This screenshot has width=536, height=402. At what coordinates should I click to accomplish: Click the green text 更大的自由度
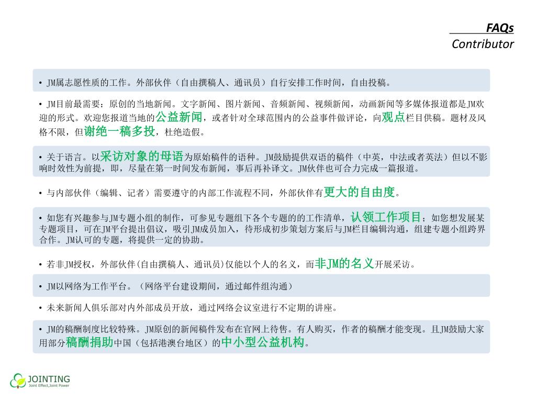[x=359, y=192]
